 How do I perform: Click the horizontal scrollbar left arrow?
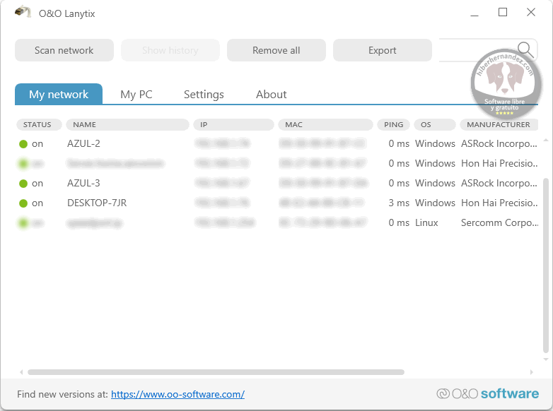pos(21,372)
